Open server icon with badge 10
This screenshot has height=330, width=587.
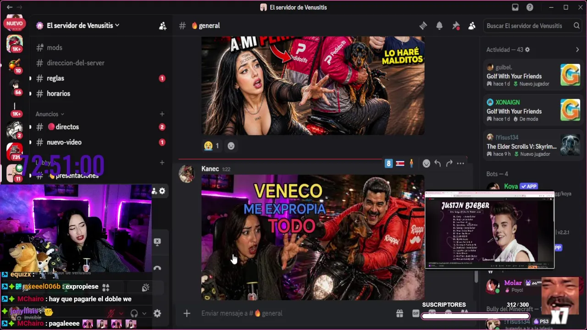pyautogui.click(x=15, y=65)
